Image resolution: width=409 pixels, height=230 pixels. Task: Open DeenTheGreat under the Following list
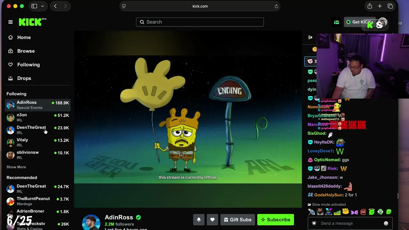click(x=38, y=130)
